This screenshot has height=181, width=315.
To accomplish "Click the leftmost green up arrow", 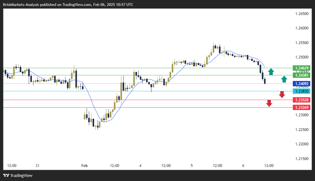I will tap(271, 72).
